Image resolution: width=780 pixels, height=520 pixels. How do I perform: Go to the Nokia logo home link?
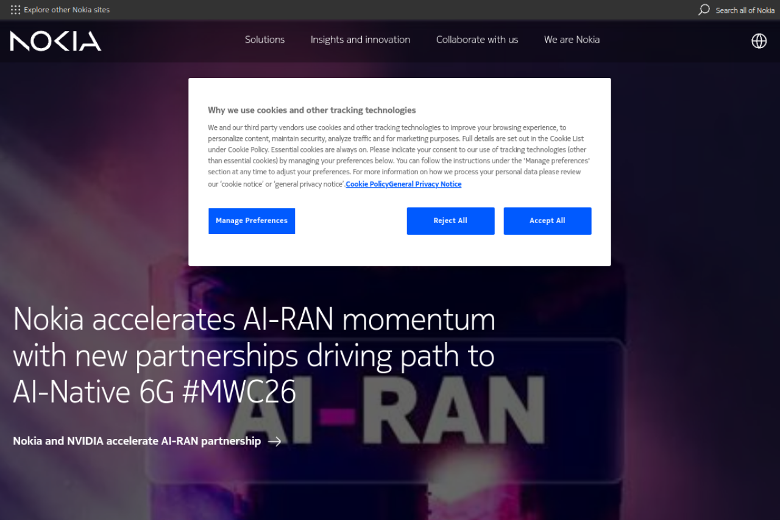click(x=55, y=41)
